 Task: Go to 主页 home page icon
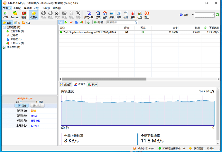pos(105,15)
